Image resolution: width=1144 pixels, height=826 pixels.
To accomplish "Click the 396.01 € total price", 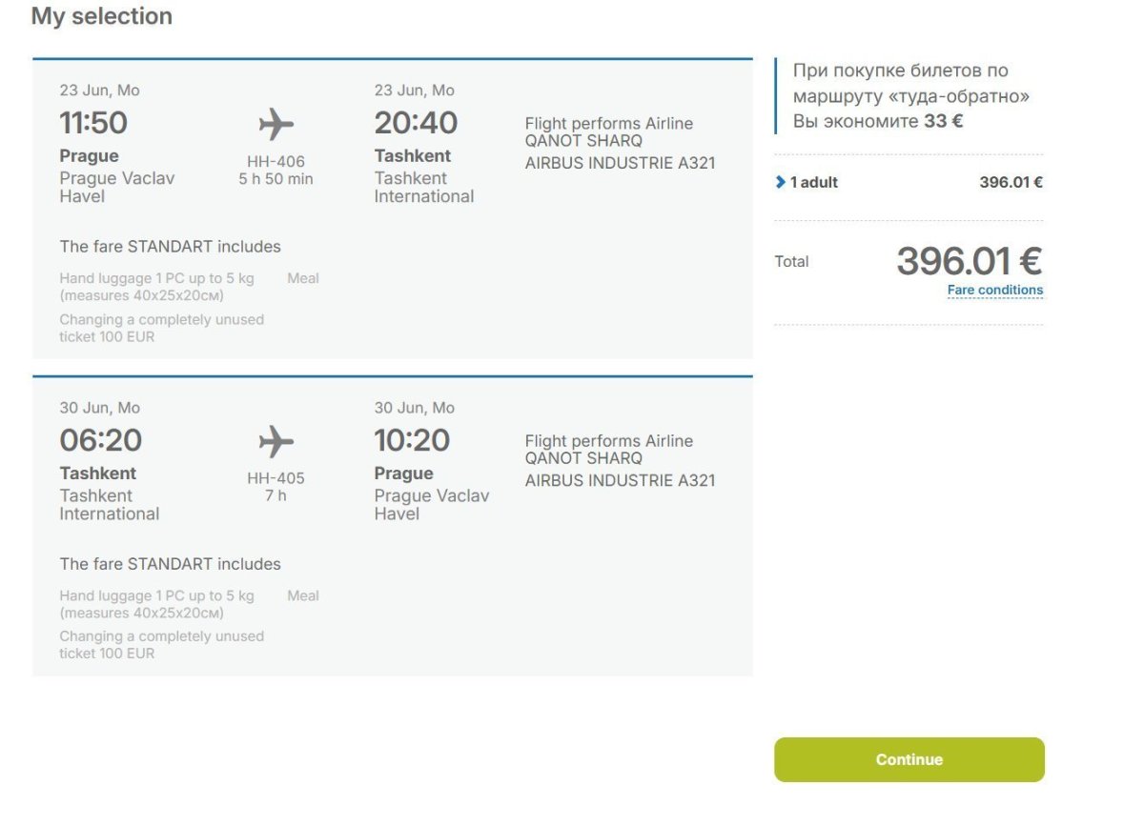I will coord(969,261).
